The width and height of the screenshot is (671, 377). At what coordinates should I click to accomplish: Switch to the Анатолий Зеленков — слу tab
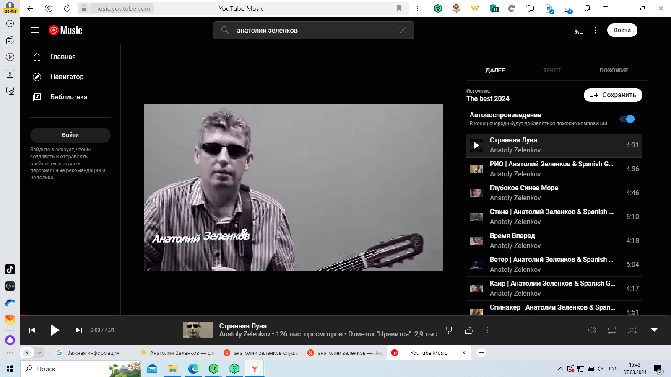(178, 353)
